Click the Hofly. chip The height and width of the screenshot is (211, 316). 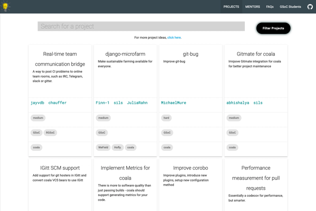pos(118,147)
